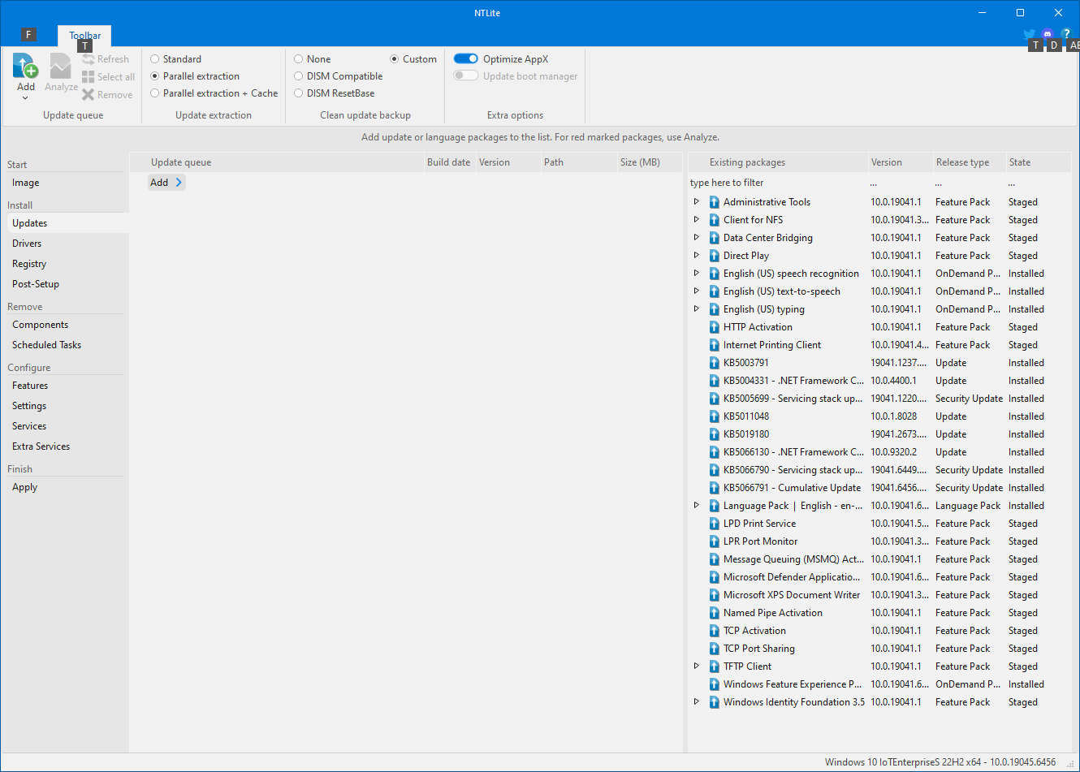This screenshot has width=1080, height=772.
Task: Expand the TFTP Client package
Action: [x=696, y=666]
